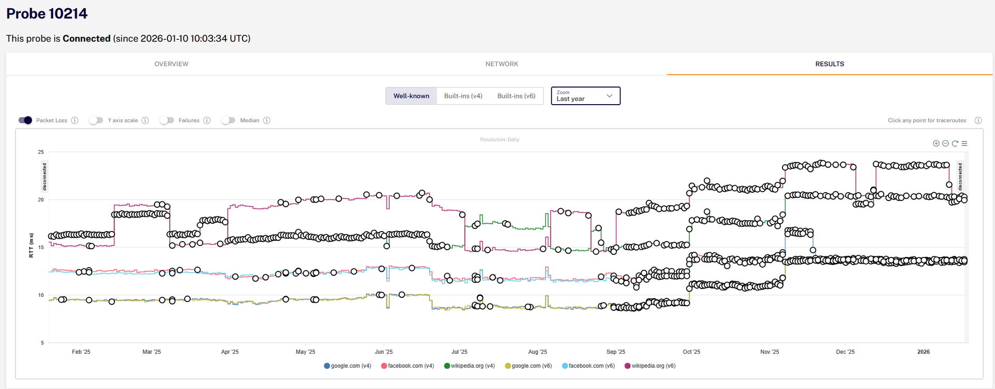The height and width of the screenshot is (389, 995).
Task: Reset chart zoom with the refresh icon
Action: click(955, 143)
